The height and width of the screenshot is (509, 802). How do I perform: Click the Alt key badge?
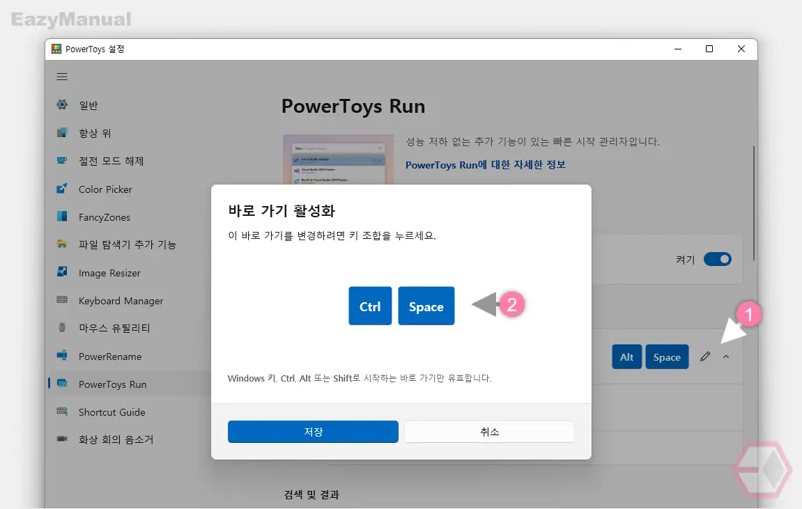(x=626, y=357)
